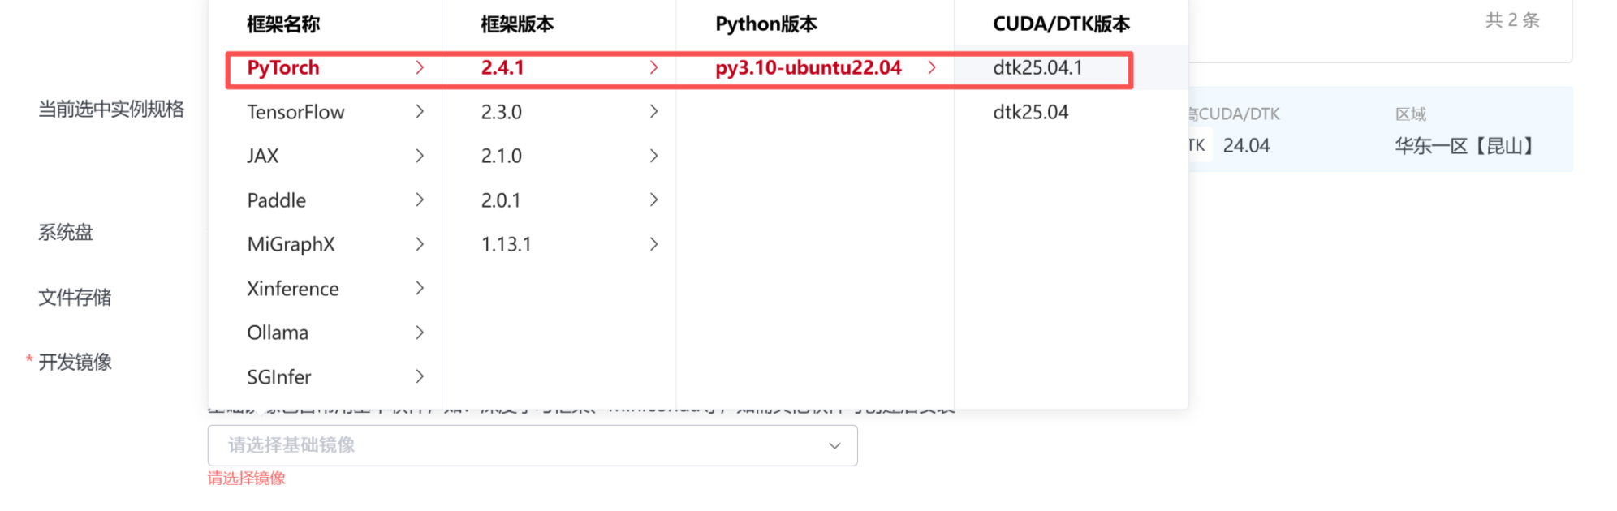Choose framework version 2.0.1
Viewport: 1617px width, 511px height.
click(x=501, y=200)
